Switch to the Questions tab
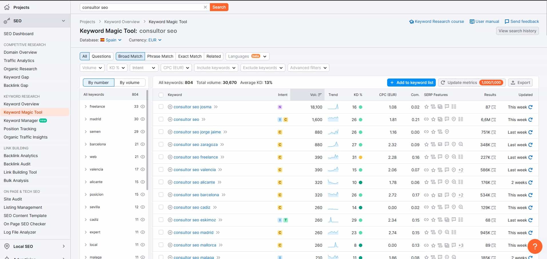Viewport: 547px width, 259px height. click(x=101, y=56)
